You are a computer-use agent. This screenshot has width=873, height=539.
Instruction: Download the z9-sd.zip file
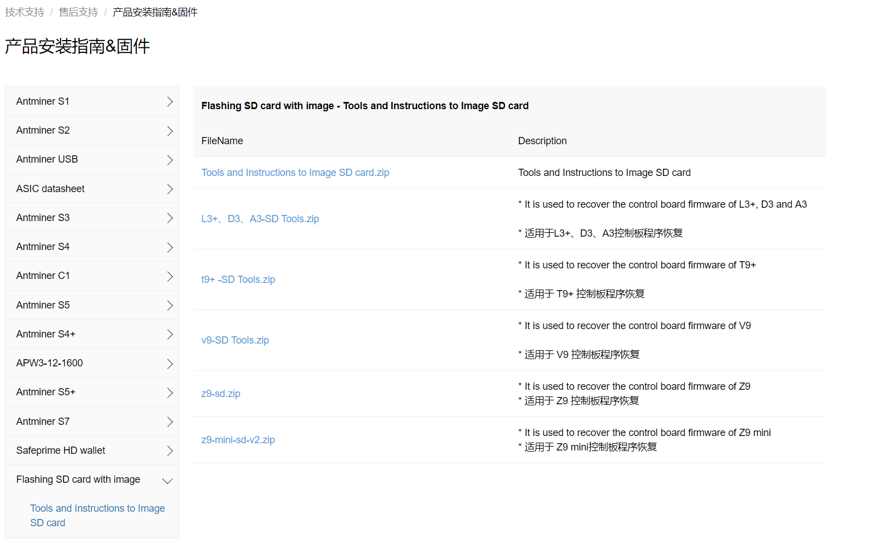pos(220,393)
